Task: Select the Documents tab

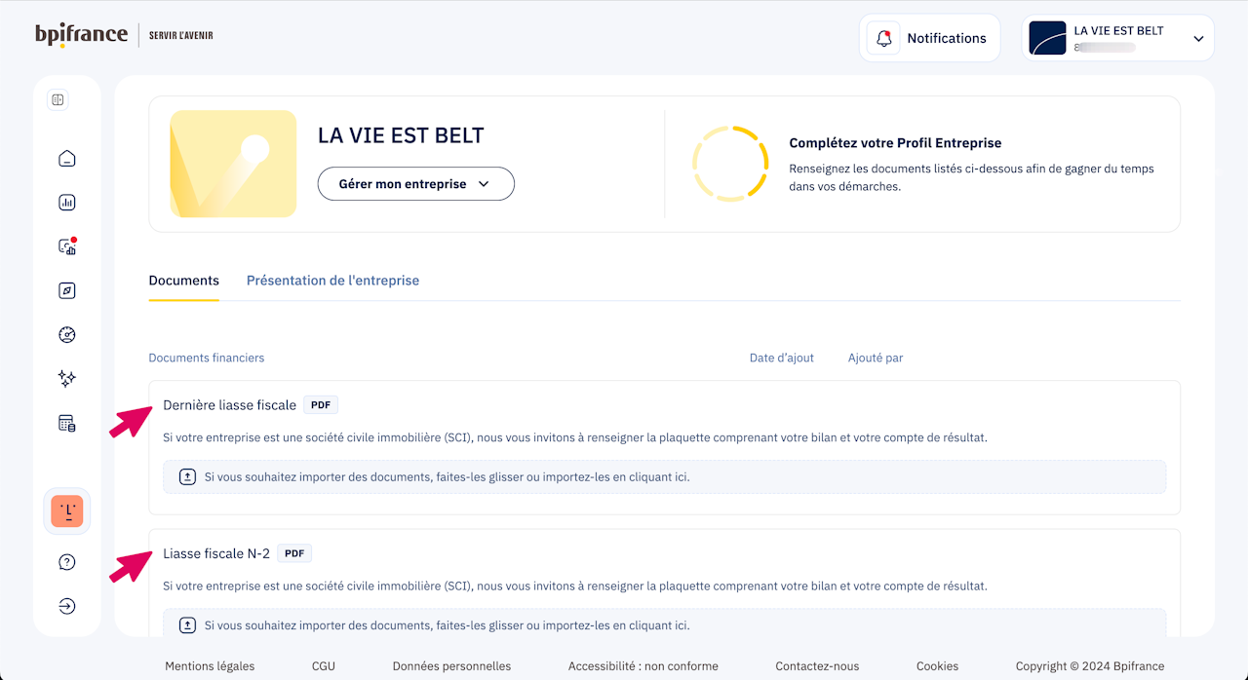Action: (184, 281)
